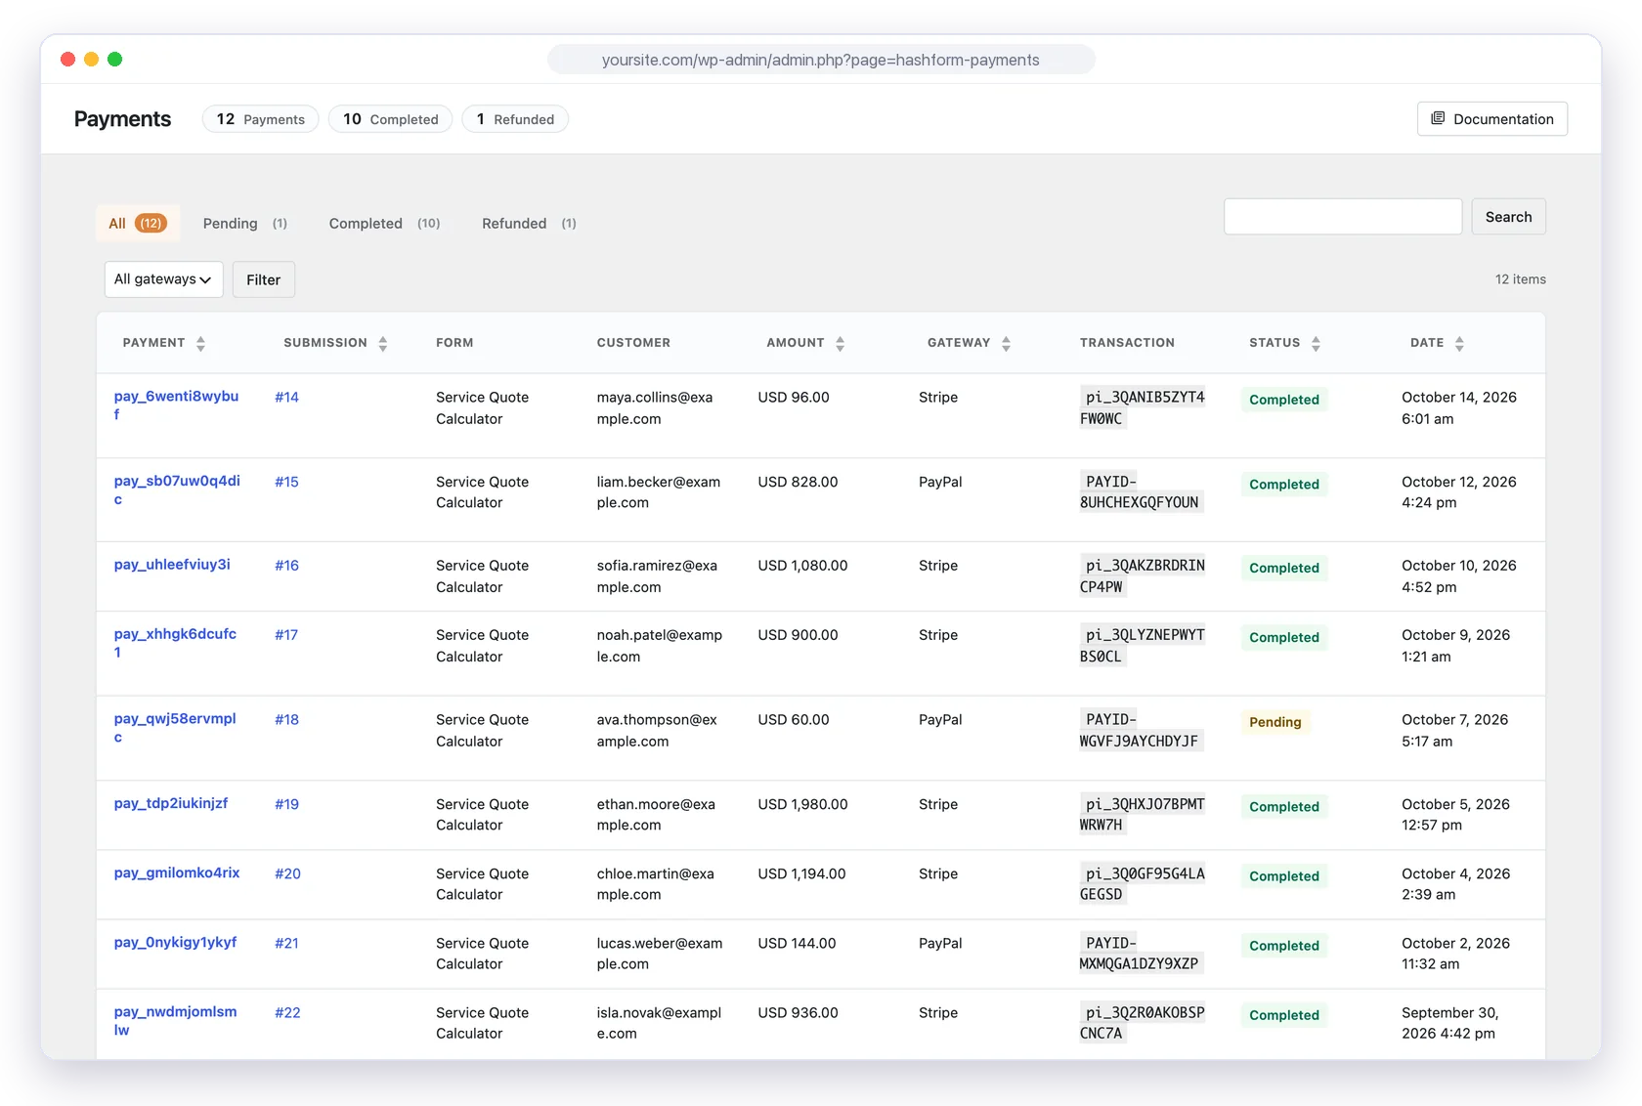This screenshot has width=1642, height=1106.
Task: Select the amount USD 1,980.00
Action: coord(802,804)
